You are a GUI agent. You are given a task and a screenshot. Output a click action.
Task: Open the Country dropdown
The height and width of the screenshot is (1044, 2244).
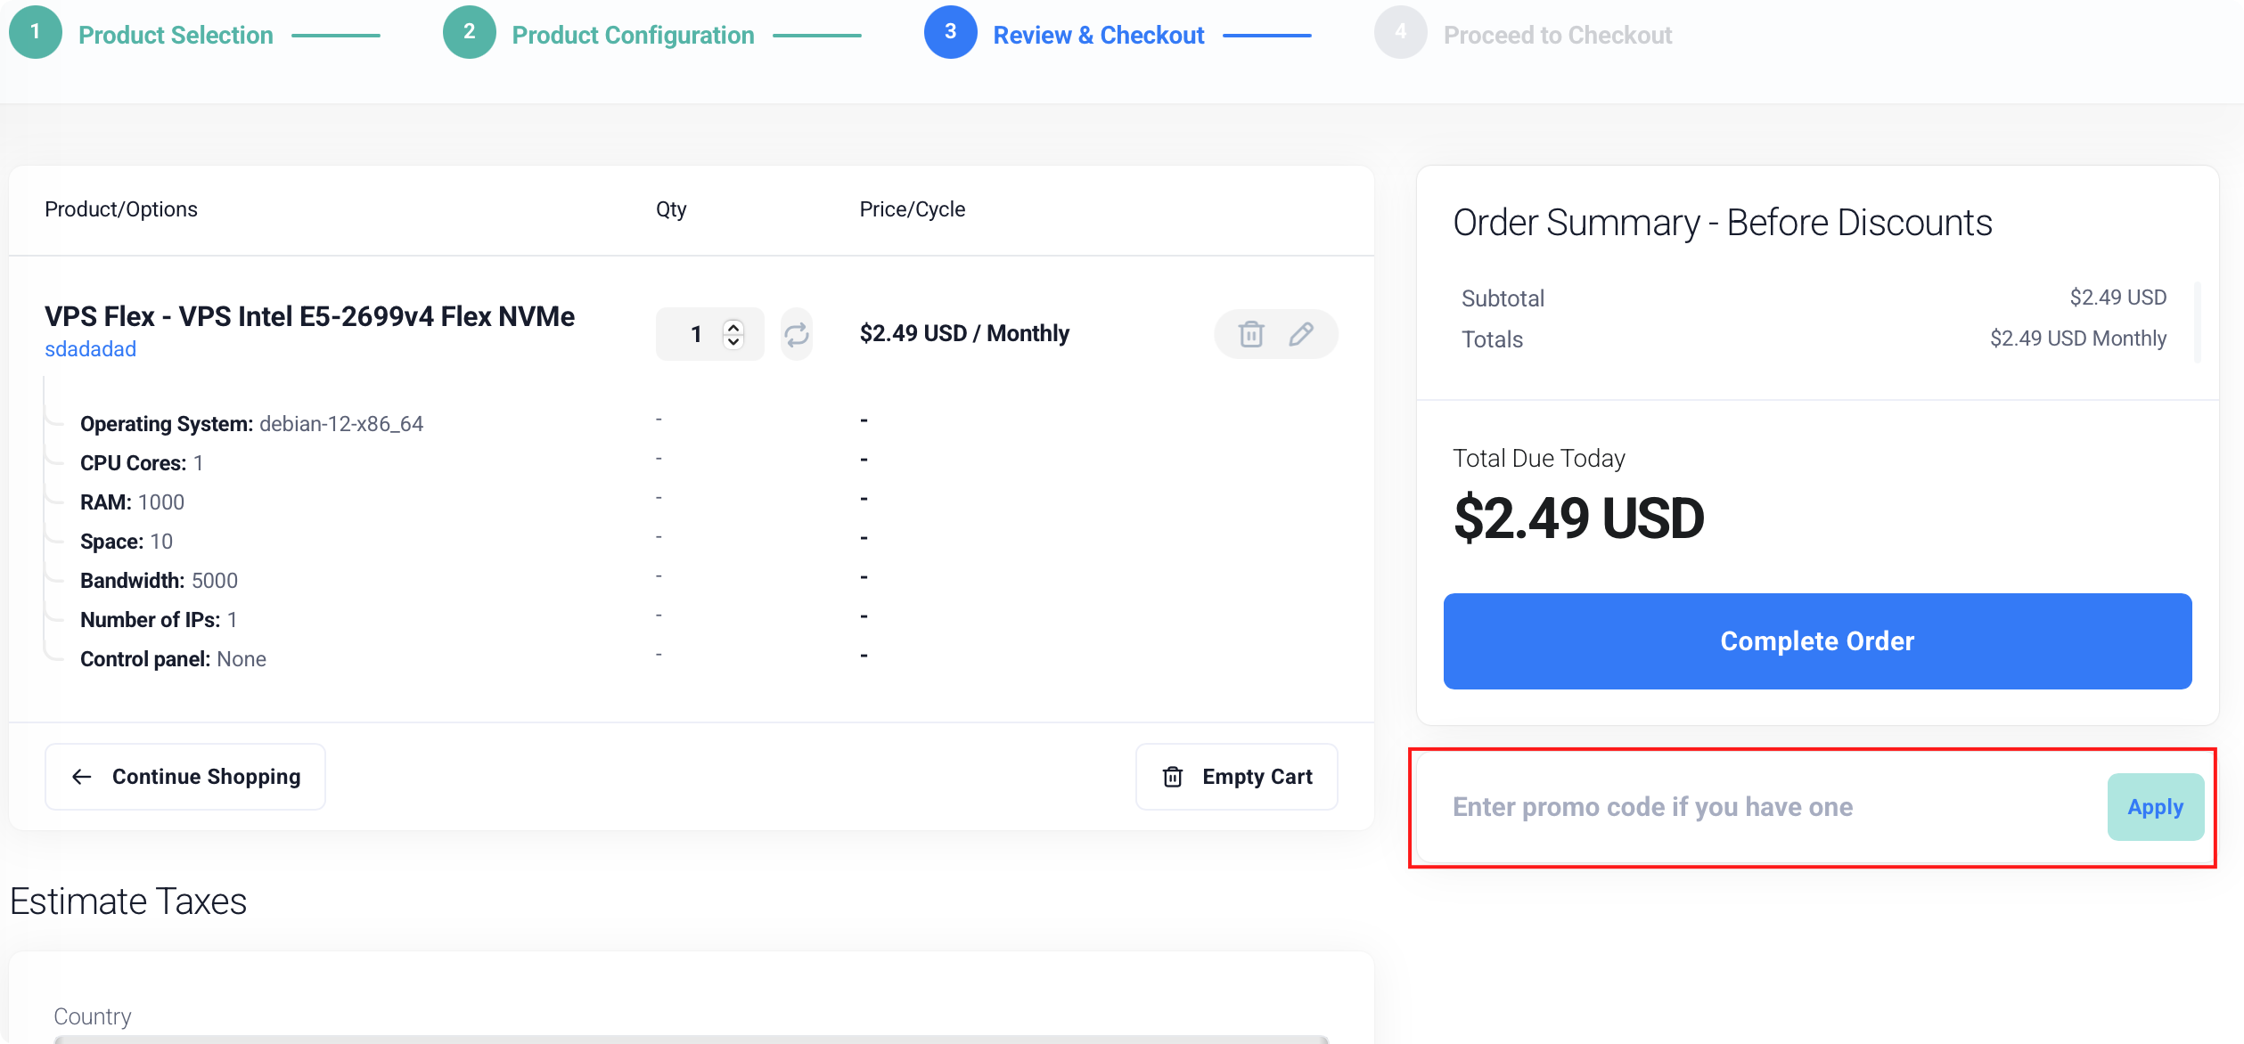pos(691,1038)
